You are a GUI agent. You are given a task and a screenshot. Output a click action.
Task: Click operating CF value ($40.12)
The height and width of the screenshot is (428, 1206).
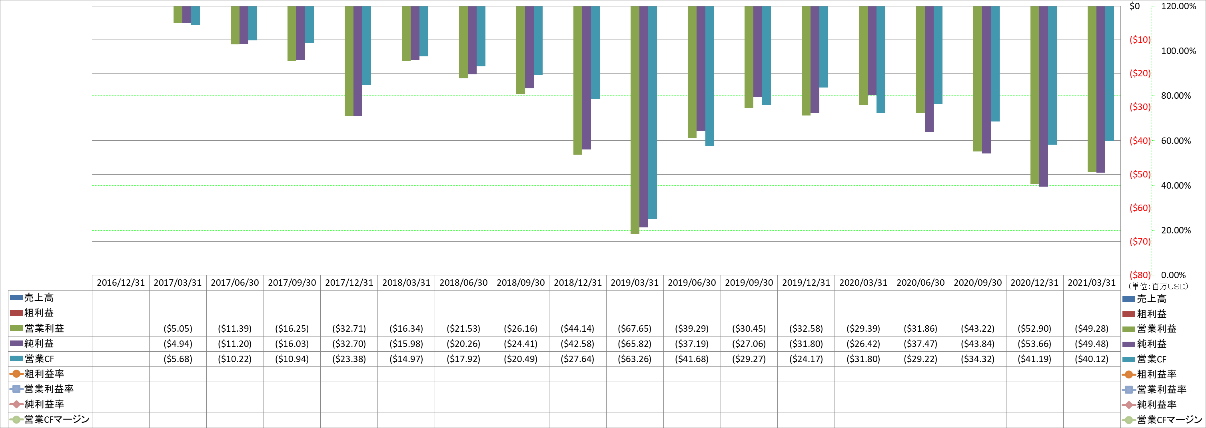click(1092, 359)
